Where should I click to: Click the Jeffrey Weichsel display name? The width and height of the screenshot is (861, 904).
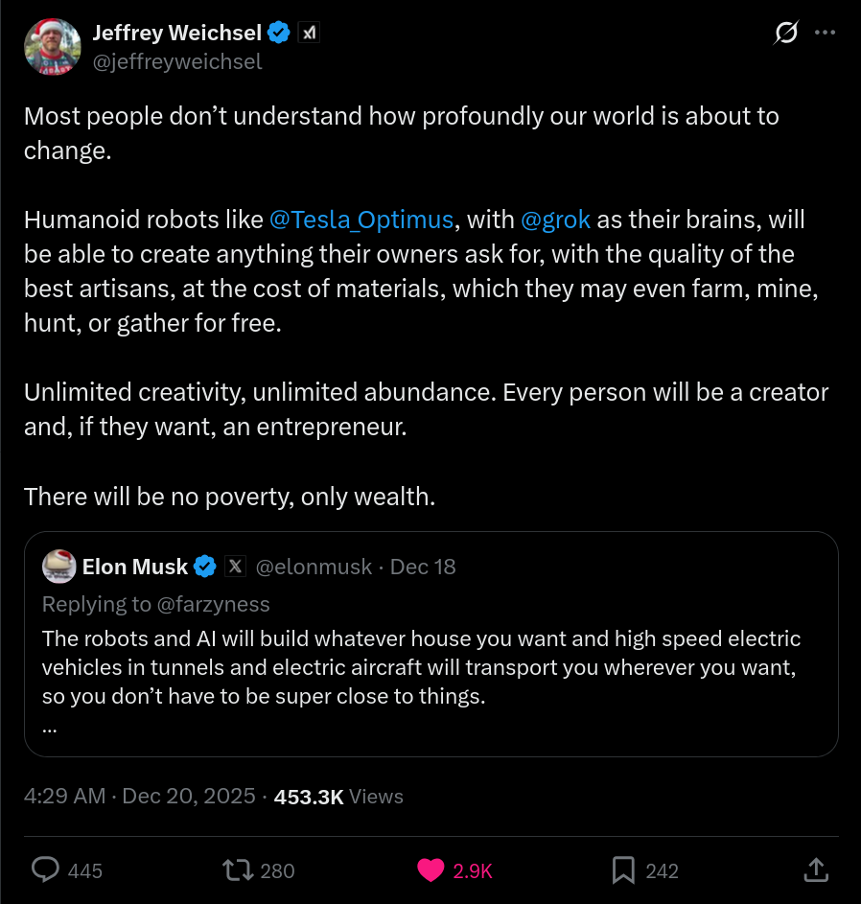[x=176, y=33]
